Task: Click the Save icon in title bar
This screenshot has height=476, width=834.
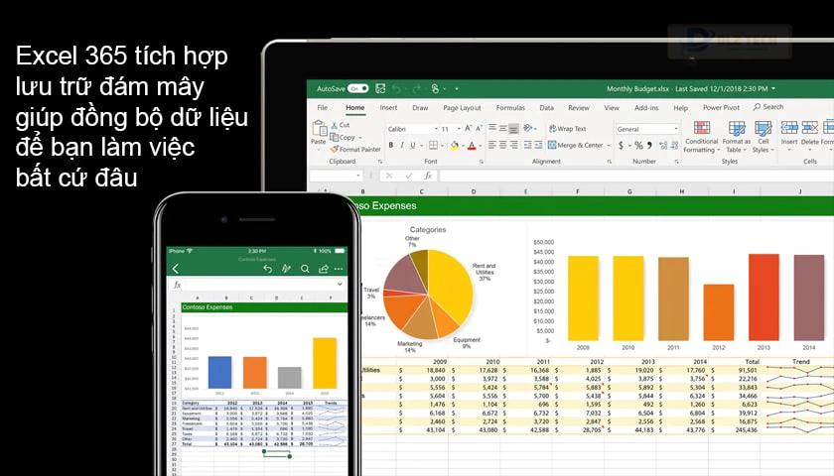Action: [380, 88]
